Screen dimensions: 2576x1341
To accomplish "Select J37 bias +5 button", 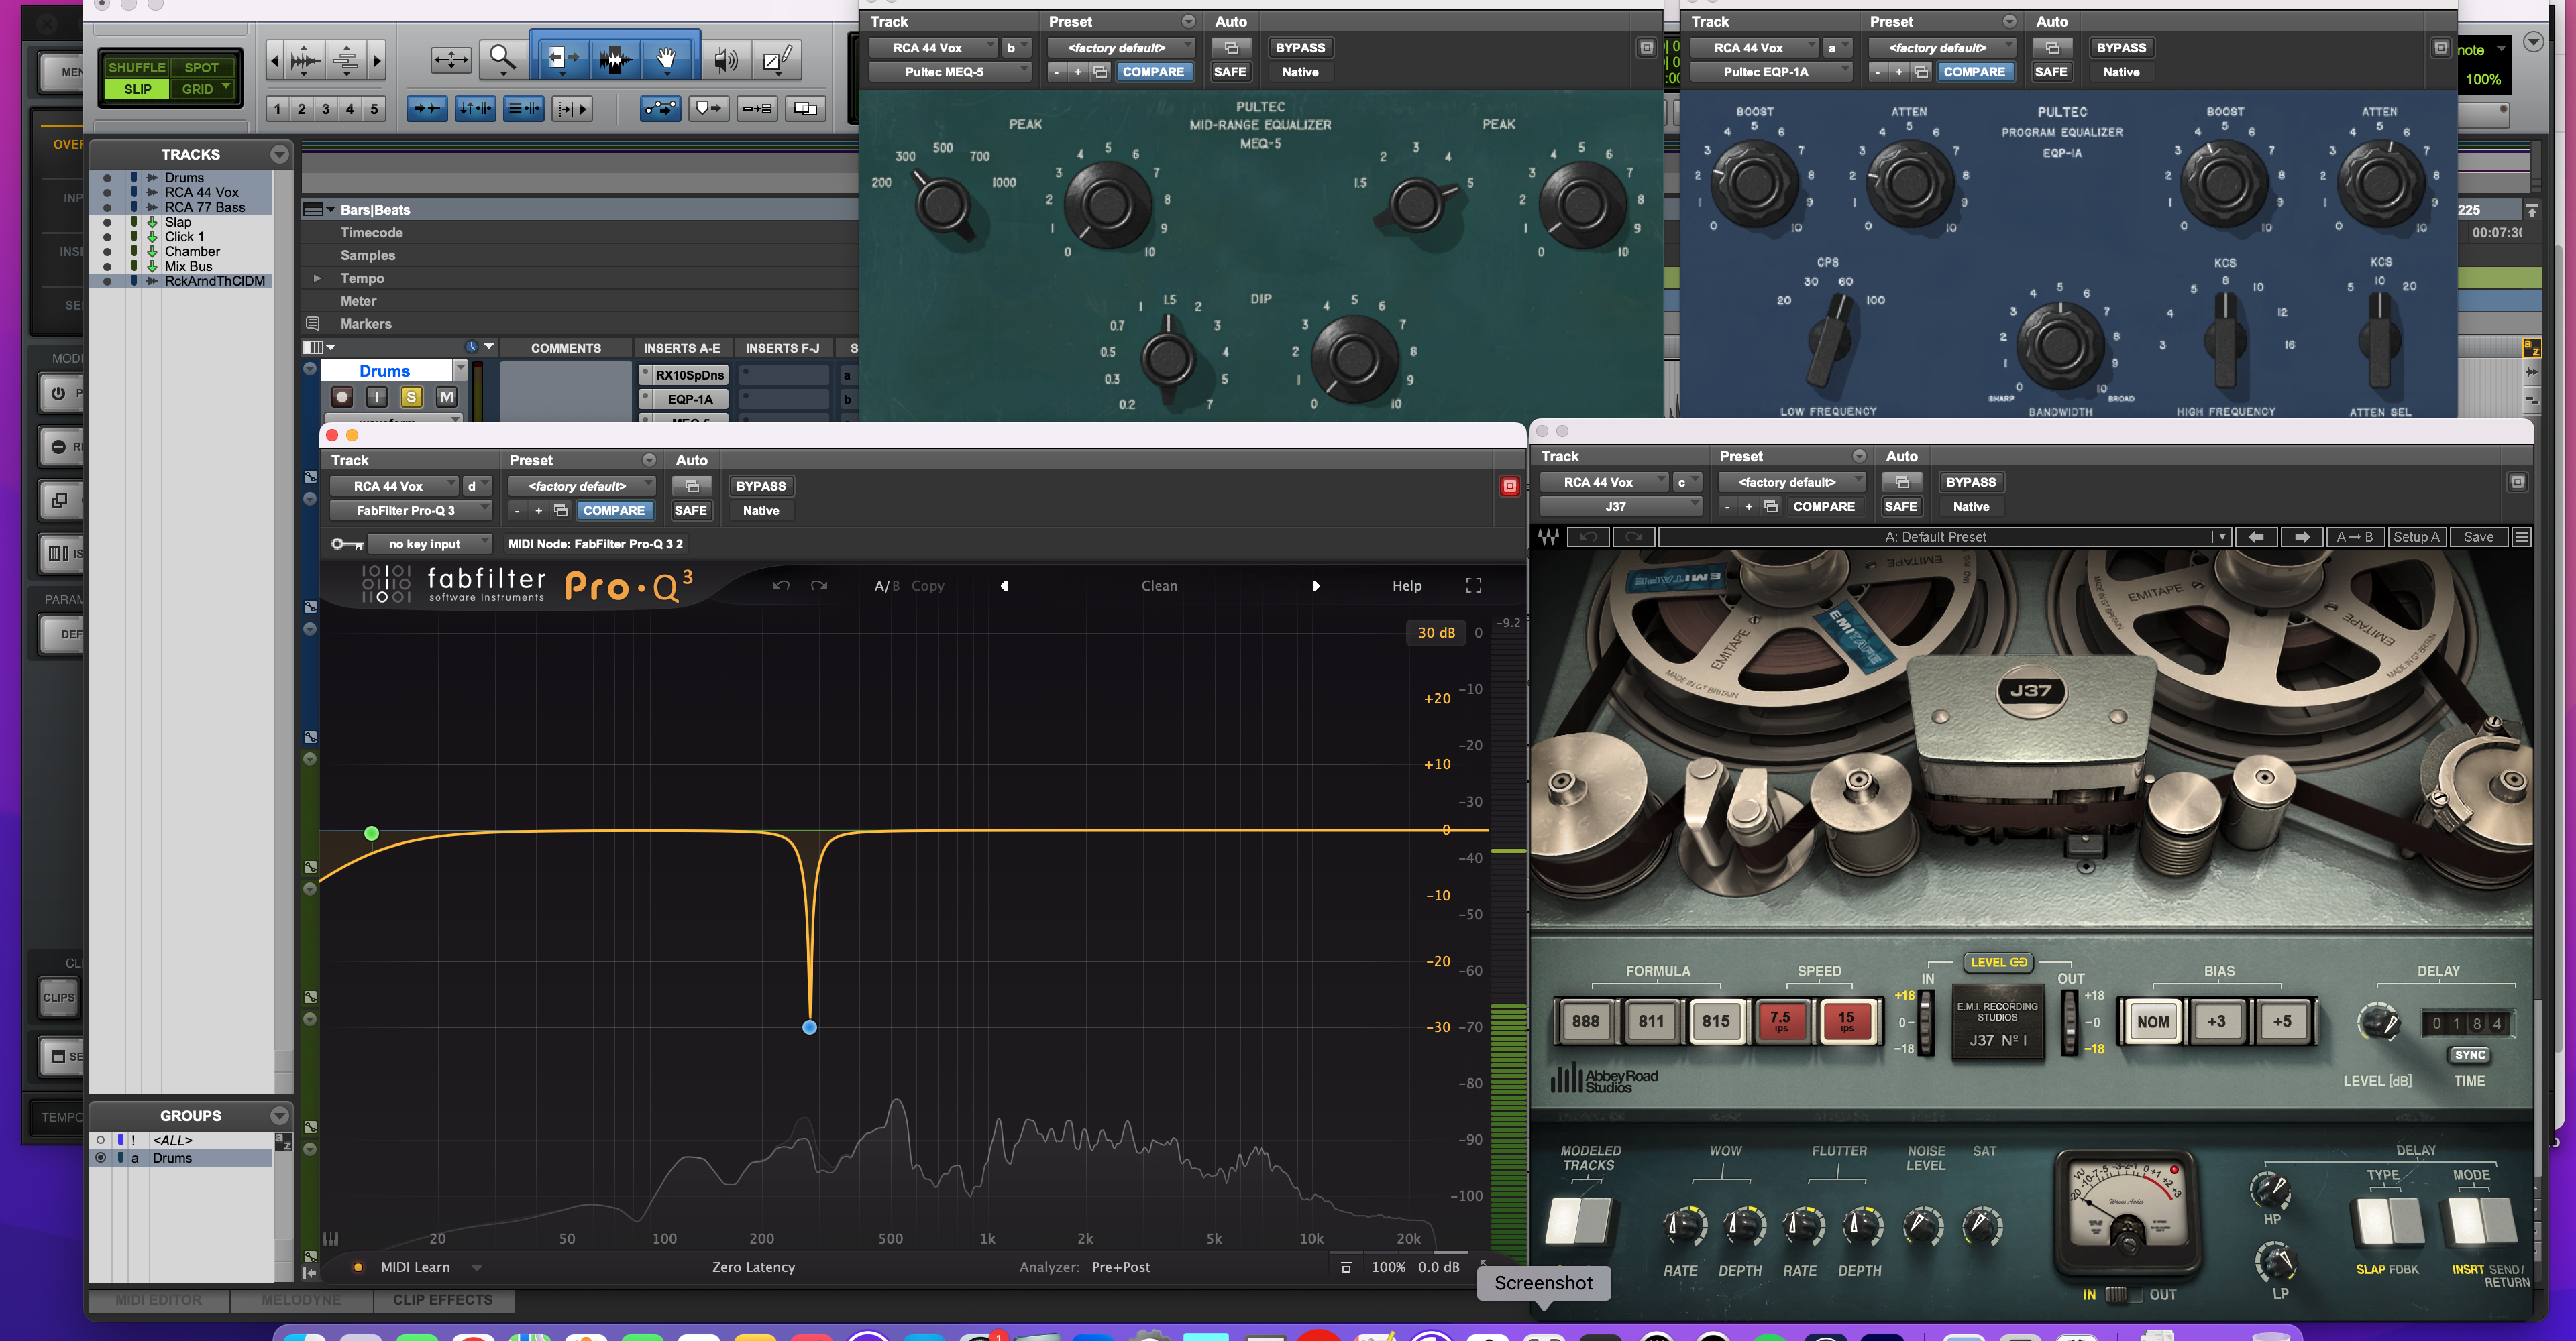I will point(2281,1021).
